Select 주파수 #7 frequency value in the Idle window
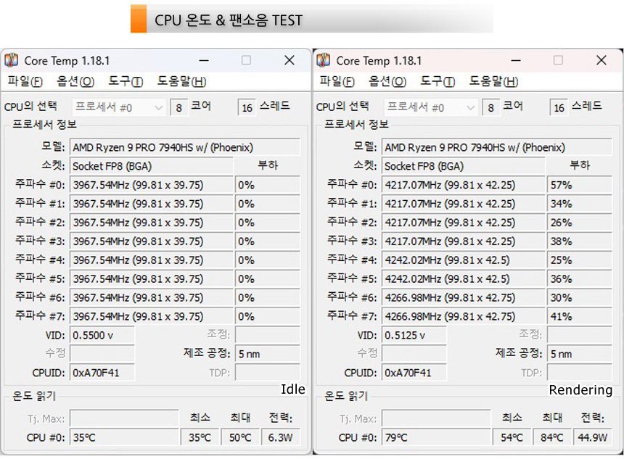This screenshot has height=459, width=624. point(151,317)
